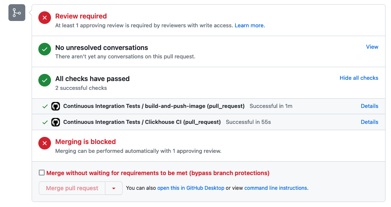Click green check beside All checks have passed
The image size is (391, 207).
click(x=45, y=81)
